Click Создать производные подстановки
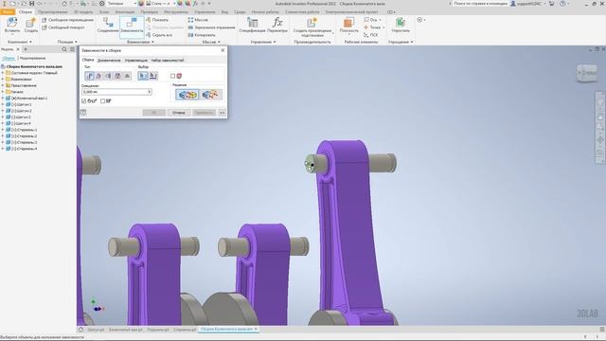Viewport: 606px width, 341px height. [312, 27]
